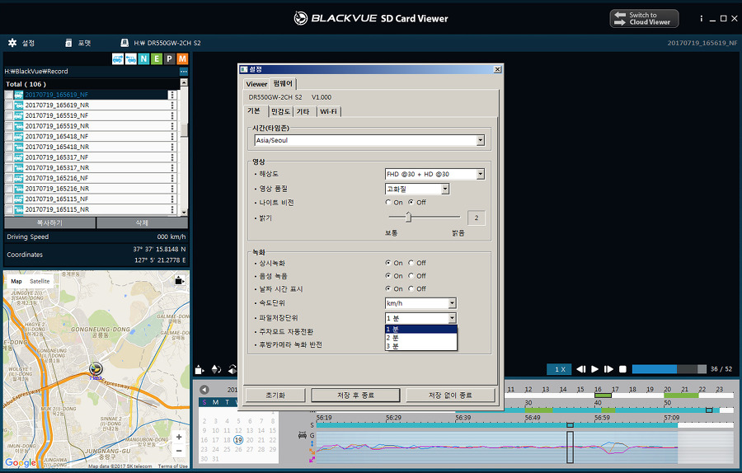The width and height of the screenshot is (742, 473).
Task: Select 1 분 from the open list
Action: (x=421, y=330)
